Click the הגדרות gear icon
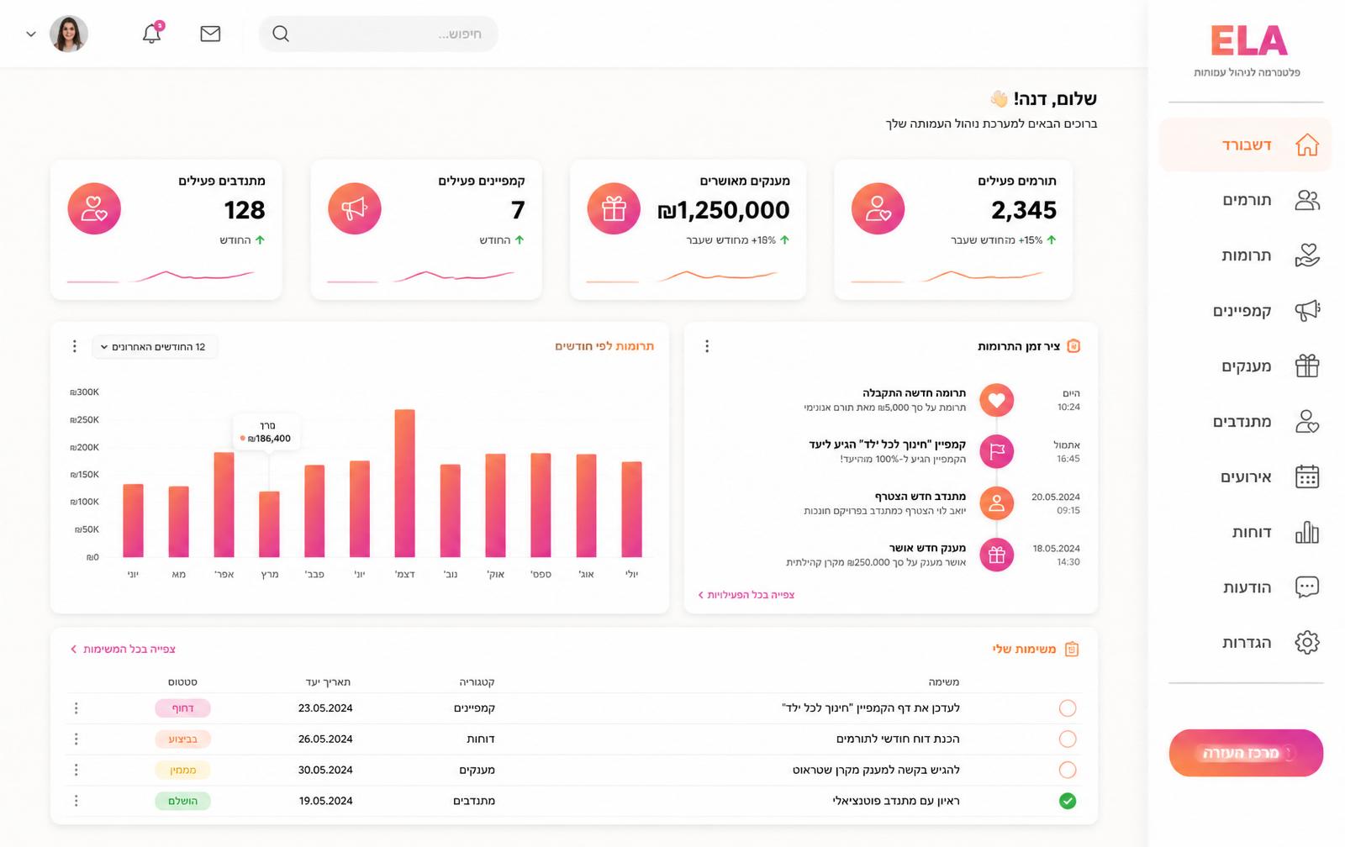1345x847 pixels. [x=1307, y=642]
